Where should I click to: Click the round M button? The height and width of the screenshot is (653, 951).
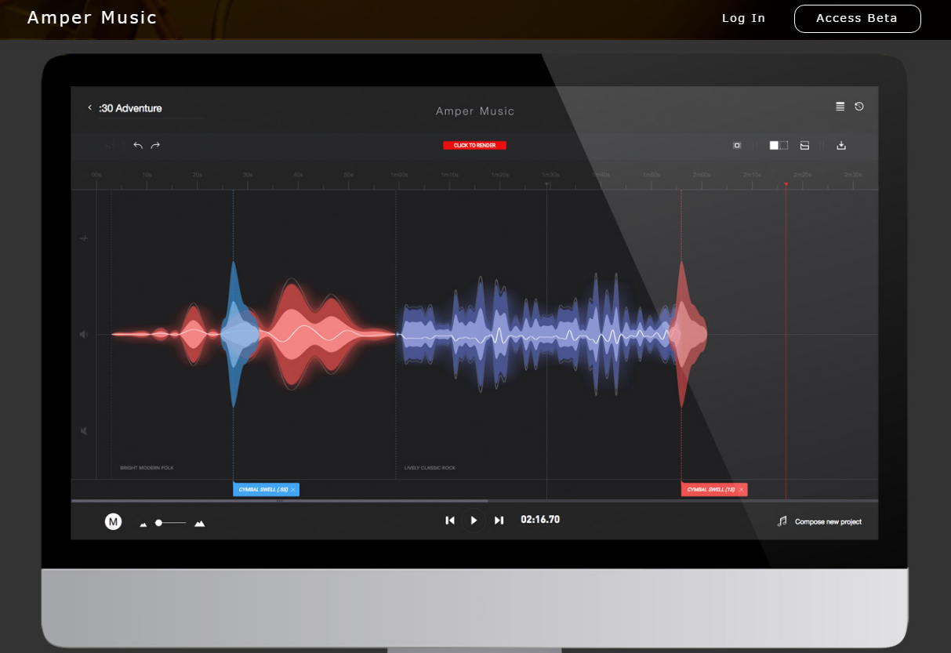tap(114, 521)
